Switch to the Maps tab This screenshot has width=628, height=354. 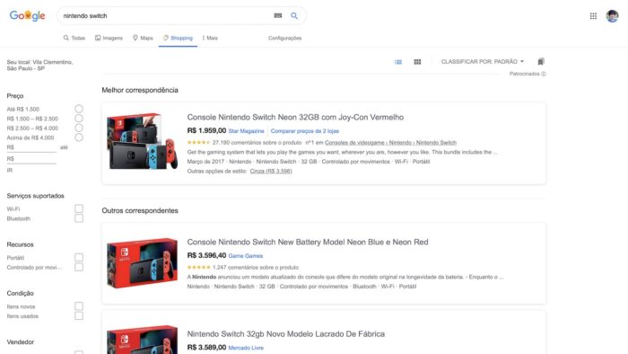point(143,38)
